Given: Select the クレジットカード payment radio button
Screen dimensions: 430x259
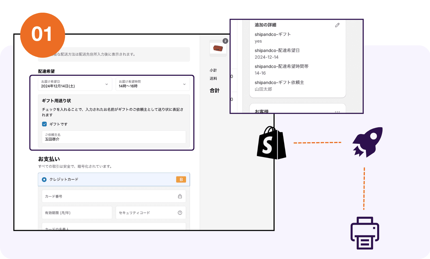Looking at the screenshot, I should 44,179.
